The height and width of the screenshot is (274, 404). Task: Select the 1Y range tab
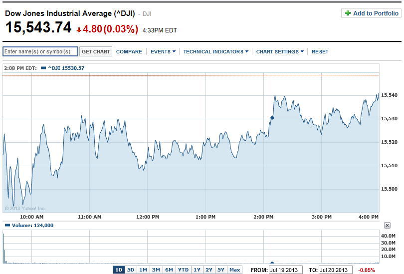pyautogui.click(x=197, y=270)
